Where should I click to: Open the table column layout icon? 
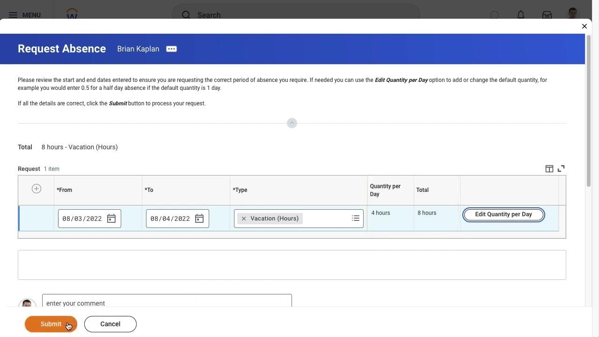click(x=549, y=168)
